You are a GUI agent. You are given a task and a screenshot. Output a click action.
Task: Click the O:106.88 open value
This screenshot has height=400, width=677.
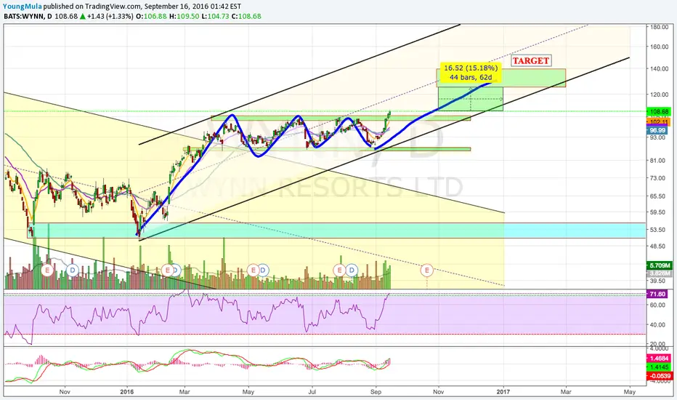point(152,17)
